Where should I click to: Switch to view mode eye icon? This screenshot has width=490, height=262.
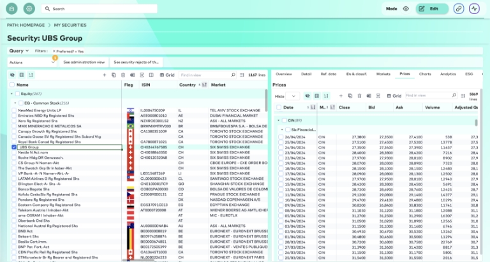pyautogui.click(x=406, y=9)
